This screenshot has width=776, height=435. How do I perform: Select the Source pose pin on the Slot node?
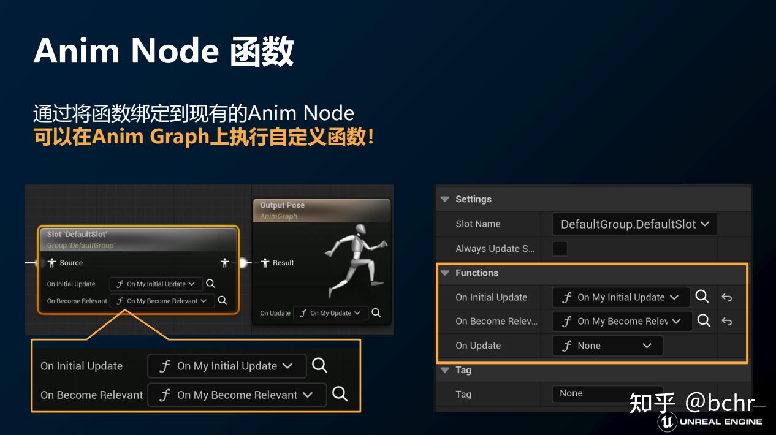click(52, 262)
